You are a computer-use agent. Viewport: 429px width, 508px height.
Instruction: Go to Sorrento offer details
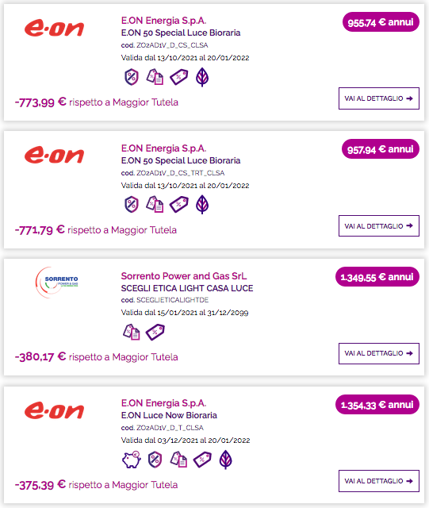(x=379, y=353)
